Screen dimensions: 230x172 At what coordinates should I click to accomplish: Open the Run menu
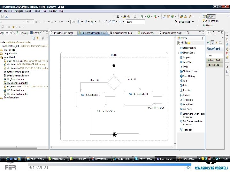click(x=44, y=11)
